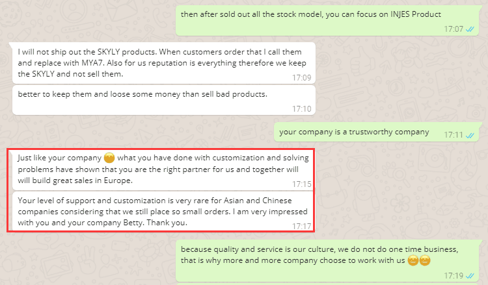Click the first smiling emoji after "work with us"
488x285 pixels.
[412, 261]
